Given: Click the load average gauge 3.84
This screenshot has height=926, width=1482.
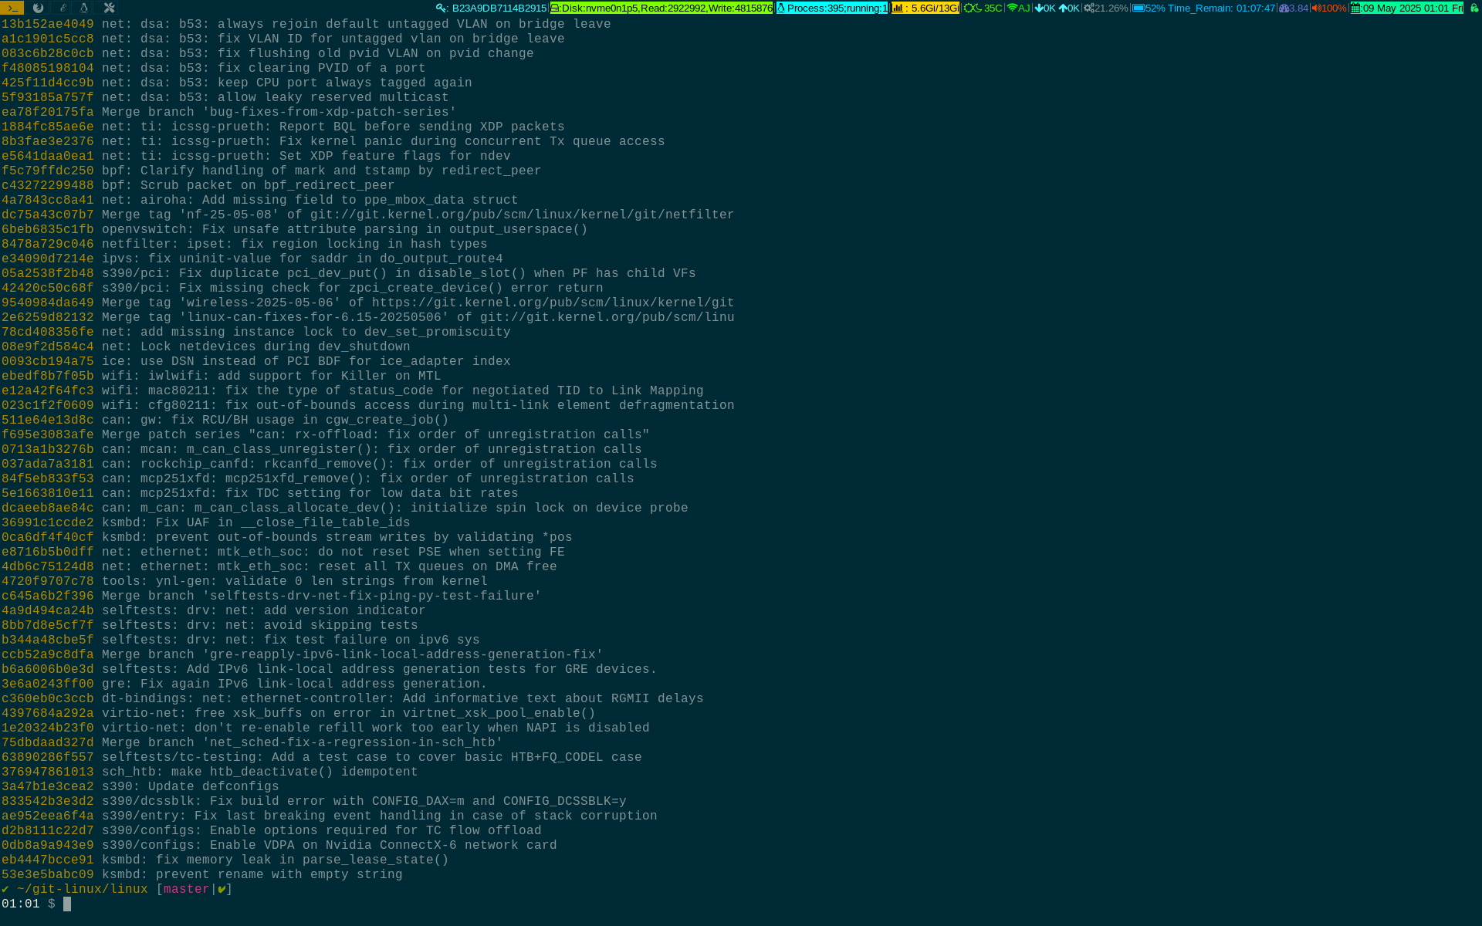Looking at the screenshot, I should pyautogui.click(x=1294, y=8).
